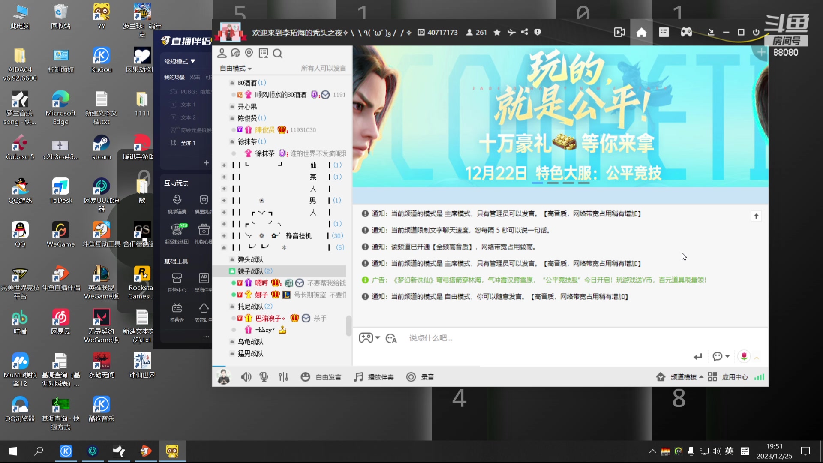823x463 pixels.
Task: Mute the microphone on the bottom toolbar
Action: click(x=264, y=377)
